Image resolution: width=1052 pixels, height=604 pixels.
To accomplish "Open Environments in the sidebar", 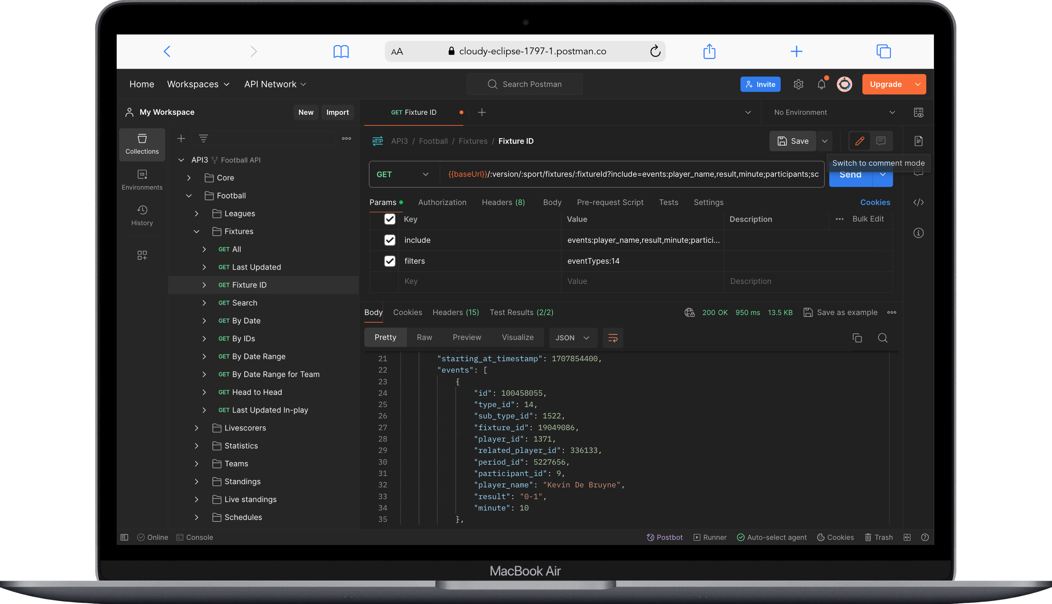I will click(142, 180).
